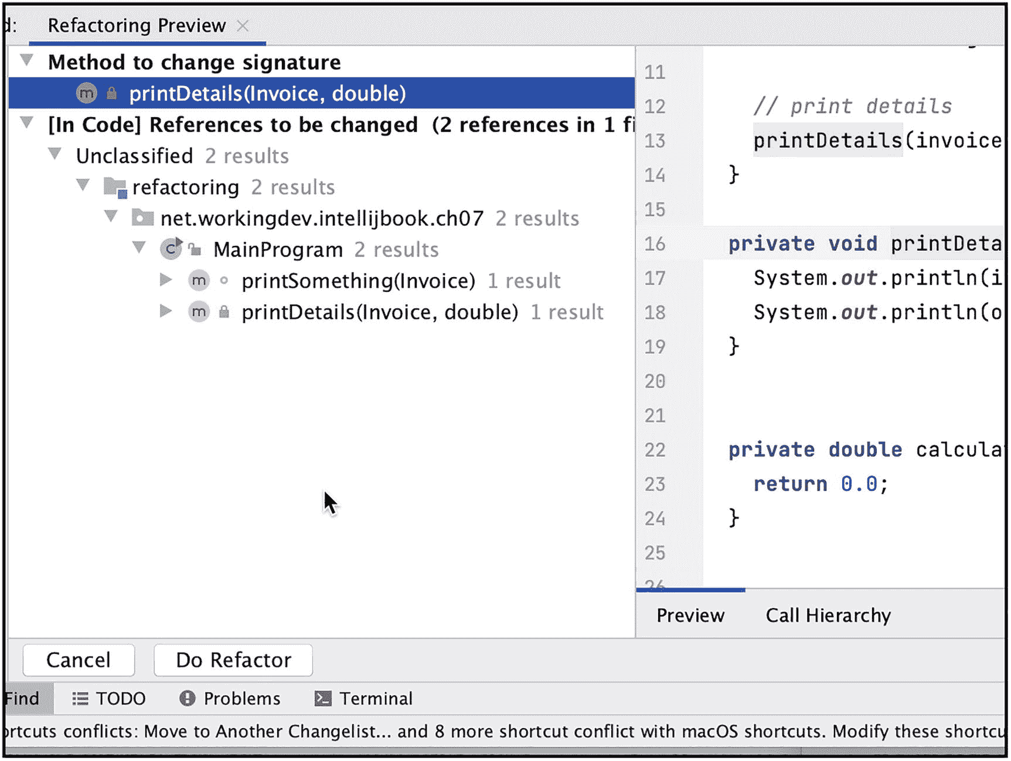Image resolution: width=1011 pixels, height=761 pixels.
Task: Click the first System.out.println line
Action: [878, 278]
